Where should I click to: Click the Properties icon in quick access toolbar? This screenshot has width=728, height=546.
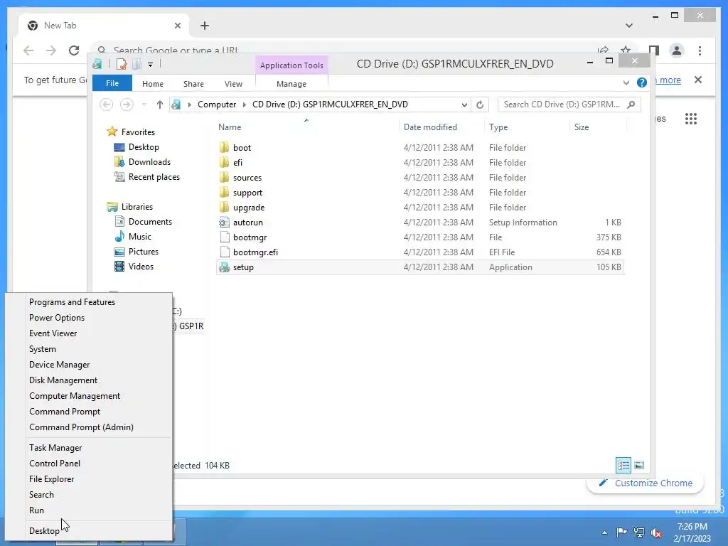coord(122,64)
